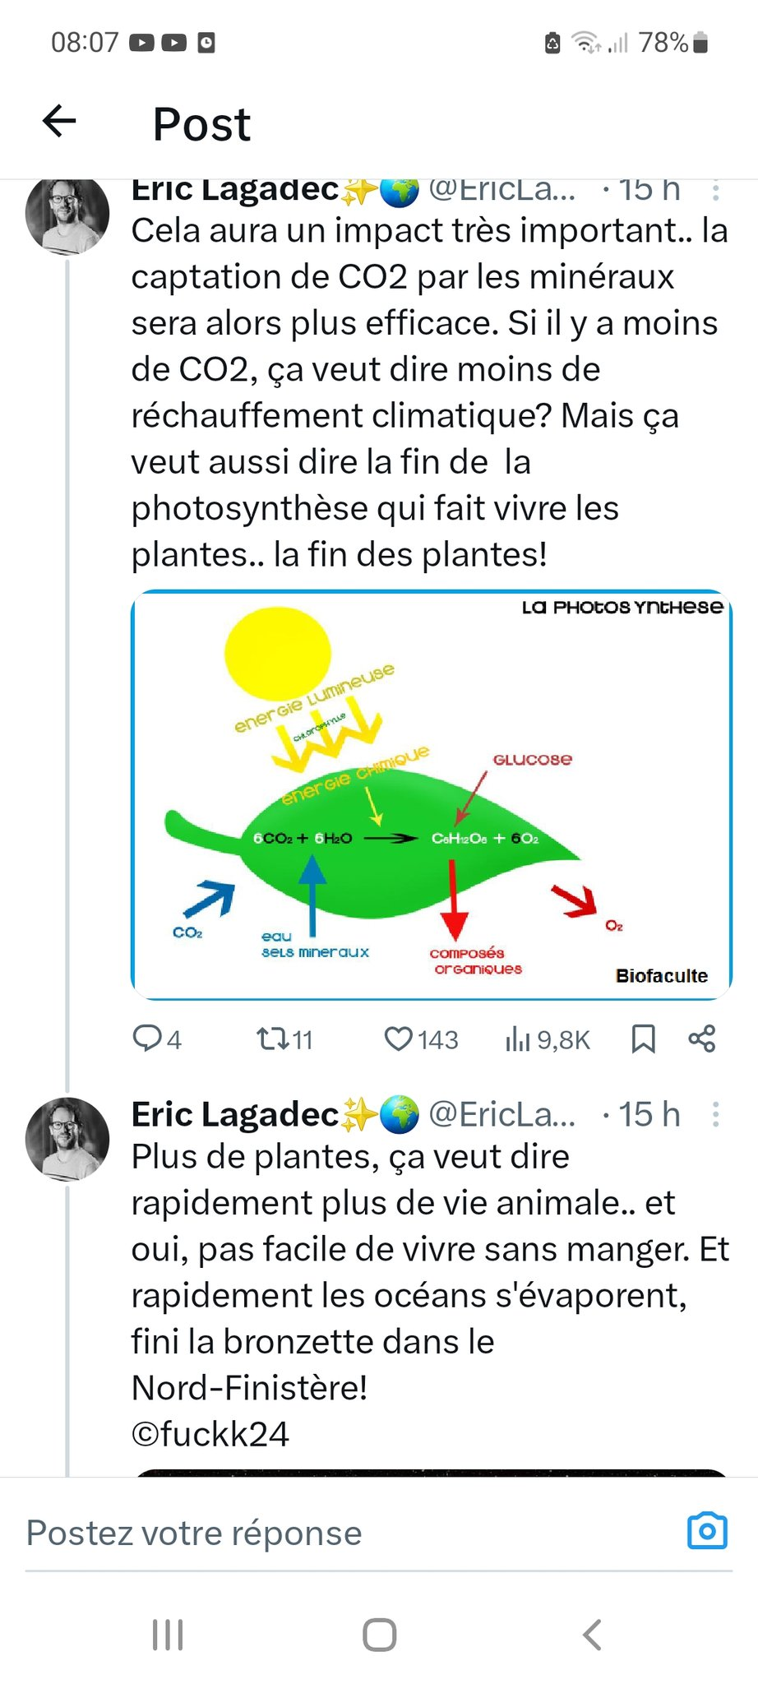Open the second tweet's three-dot menu
Viewport: 758px width, 1684px height.
(715, 1115)
